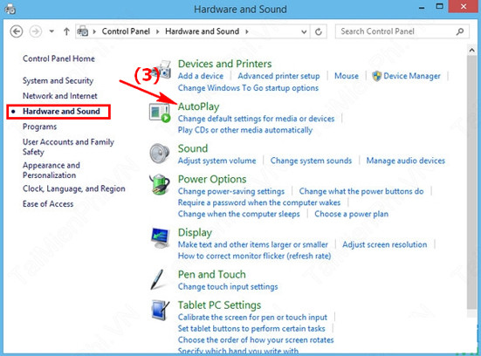Open Network and Internet category

[60, 96]
